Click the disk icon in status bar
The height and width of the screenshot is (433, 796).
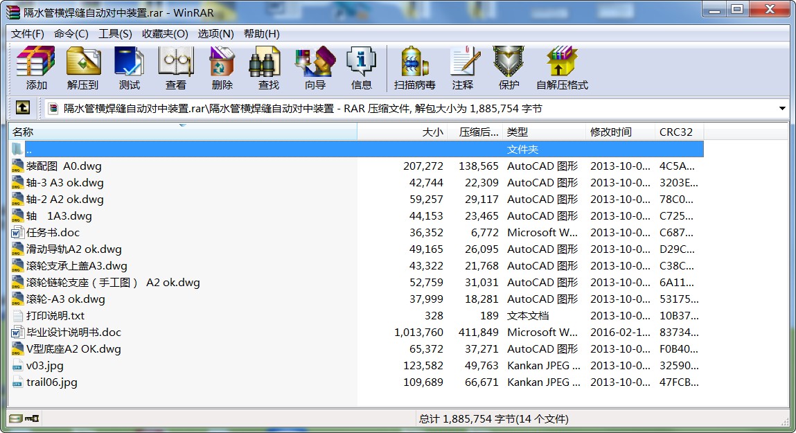pos(16,418)
